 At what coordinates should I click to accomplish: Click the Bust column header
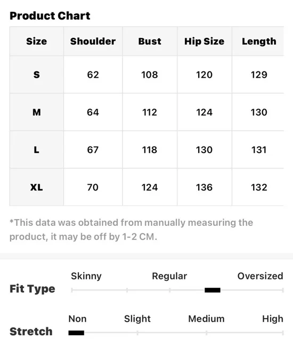[x=150, y=42]
